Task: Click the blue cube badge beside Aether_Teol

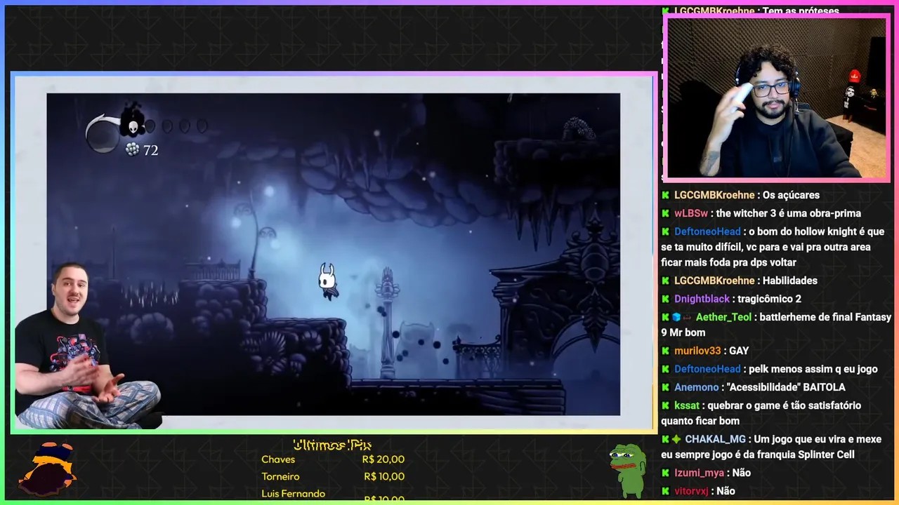Action: pos(676,317)
